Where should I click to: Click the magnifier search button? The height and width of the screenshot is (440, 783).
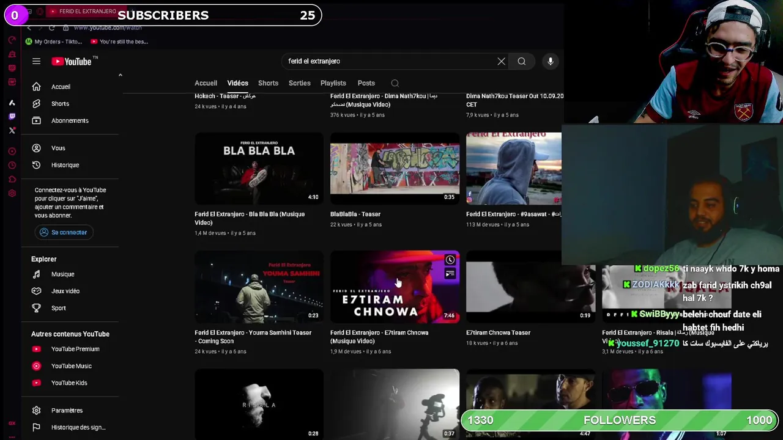pyautogui.click(x=521, y=61)
